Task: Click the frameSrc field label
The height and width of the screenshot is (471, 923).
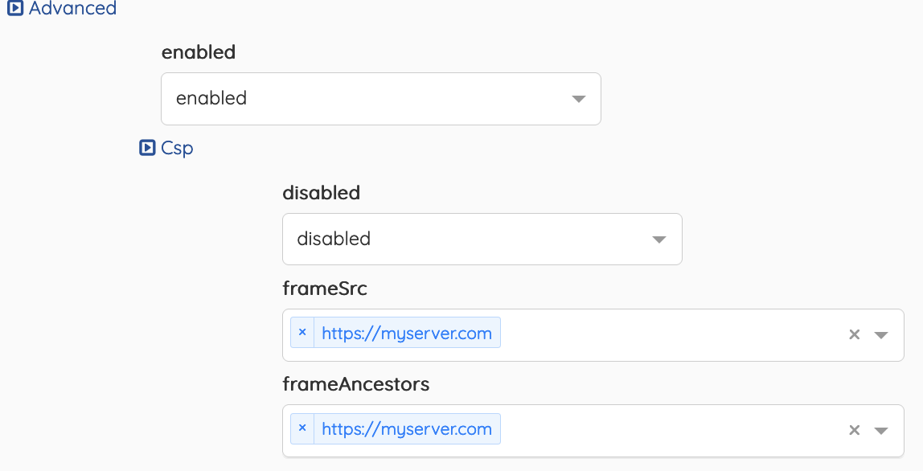Action: pyautogui.click(x=325, y=288)
